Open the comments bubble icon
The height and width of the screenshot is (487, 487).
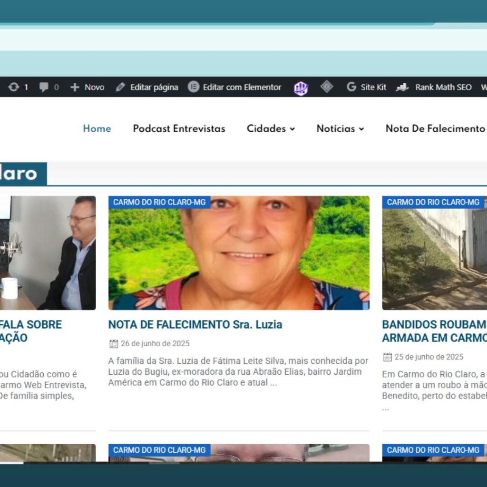(44, 87)
